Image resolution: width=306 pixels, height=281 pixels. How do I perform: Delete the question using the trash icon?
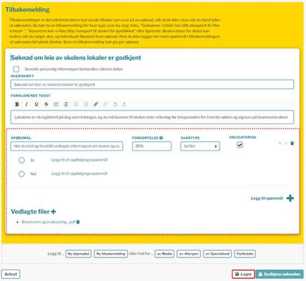[x=292, y=143]
